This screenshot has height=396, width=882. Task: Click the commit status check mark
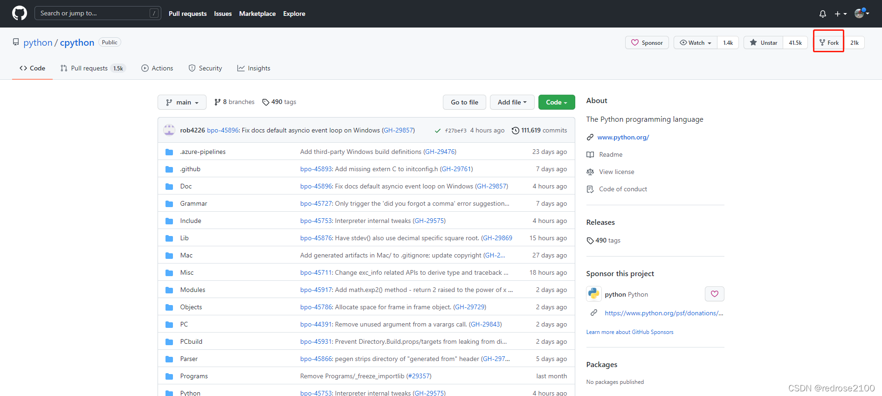coord(437,131)
